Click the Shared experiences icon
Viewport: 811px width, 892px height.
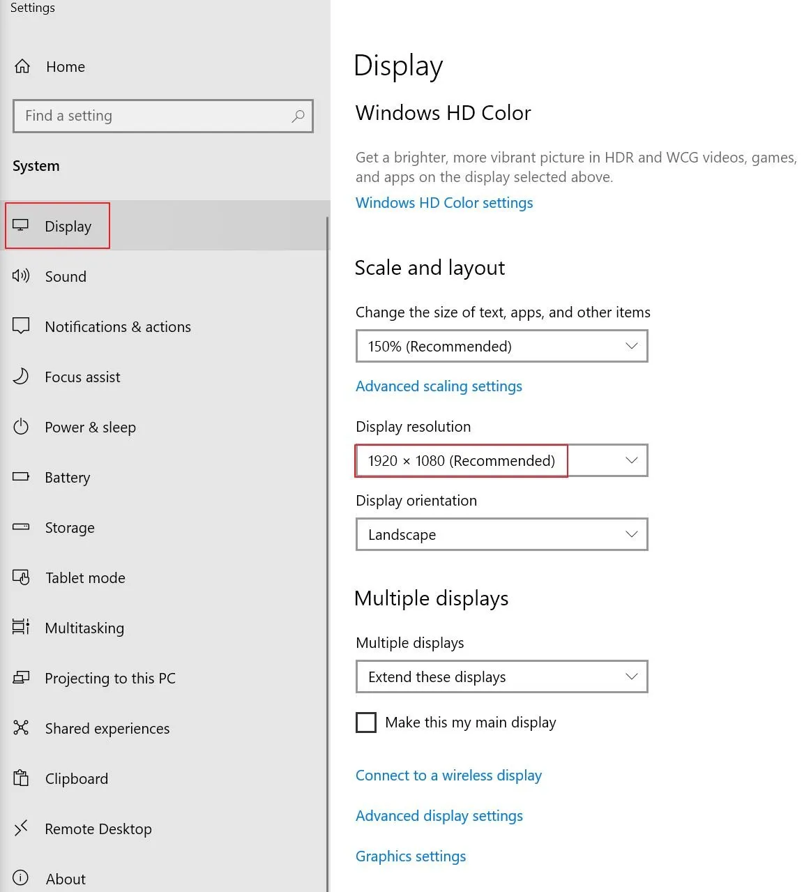pyautogui.click(x=21, y=728)
